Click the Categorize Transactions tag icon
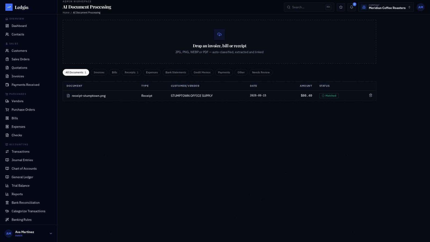 7,211
